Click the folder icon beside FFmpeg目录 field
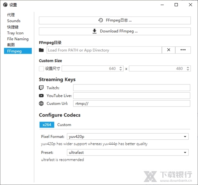 (x=41, y=50)
